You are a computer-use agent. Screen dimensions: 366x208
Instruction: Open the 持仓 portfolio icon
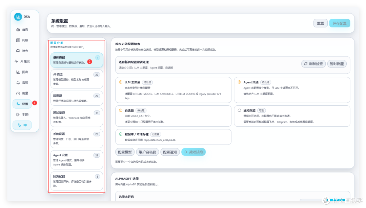click(x=18, y=51)
